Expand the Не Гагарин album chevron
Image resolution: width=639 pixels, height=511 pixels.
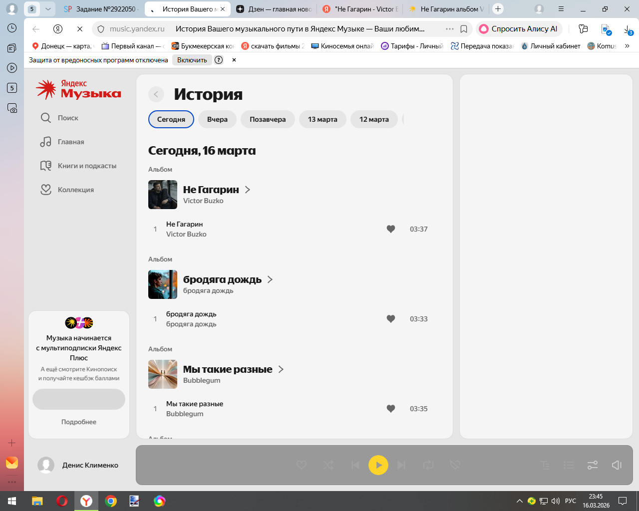point(248,190)
